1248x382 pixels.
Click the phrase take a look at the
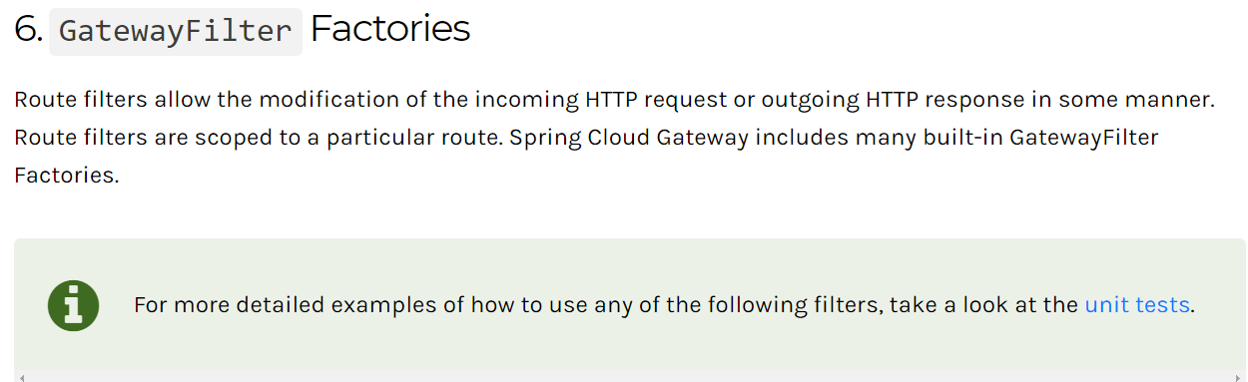pos(983,305)
